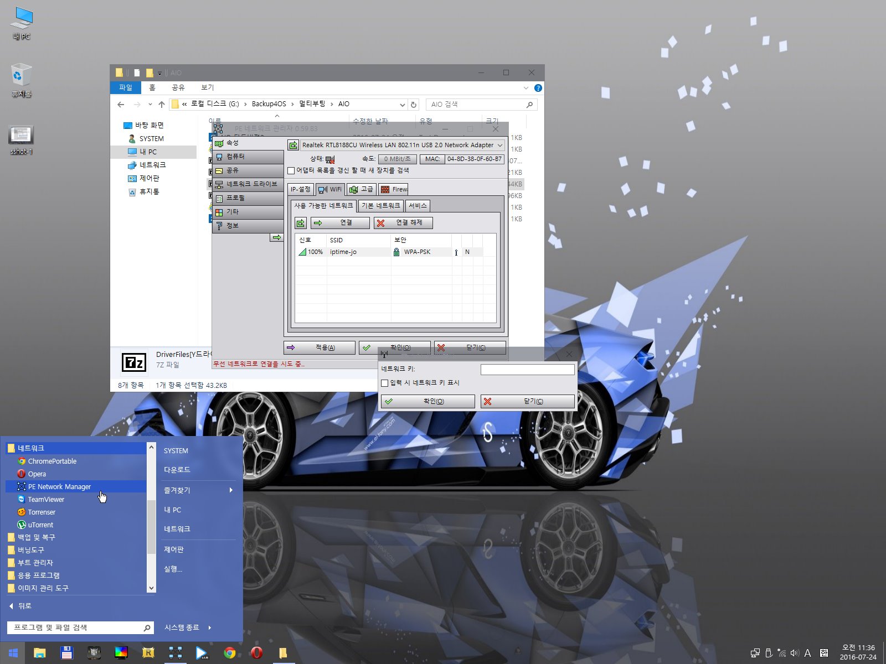The image size is (886, 664).
Task: Click the Explorer address refresh icon
Action: tap(414, 104)
